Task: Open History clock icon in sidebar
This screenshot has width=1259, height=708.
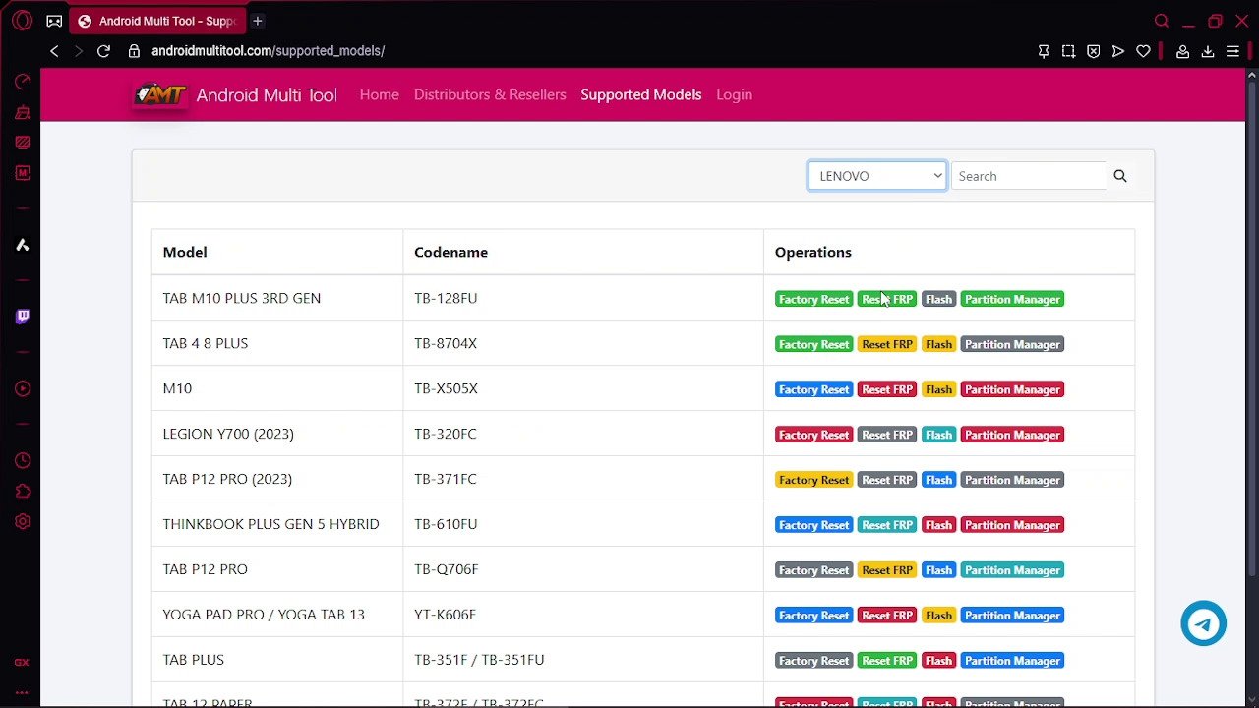Action: coord(22,460)
